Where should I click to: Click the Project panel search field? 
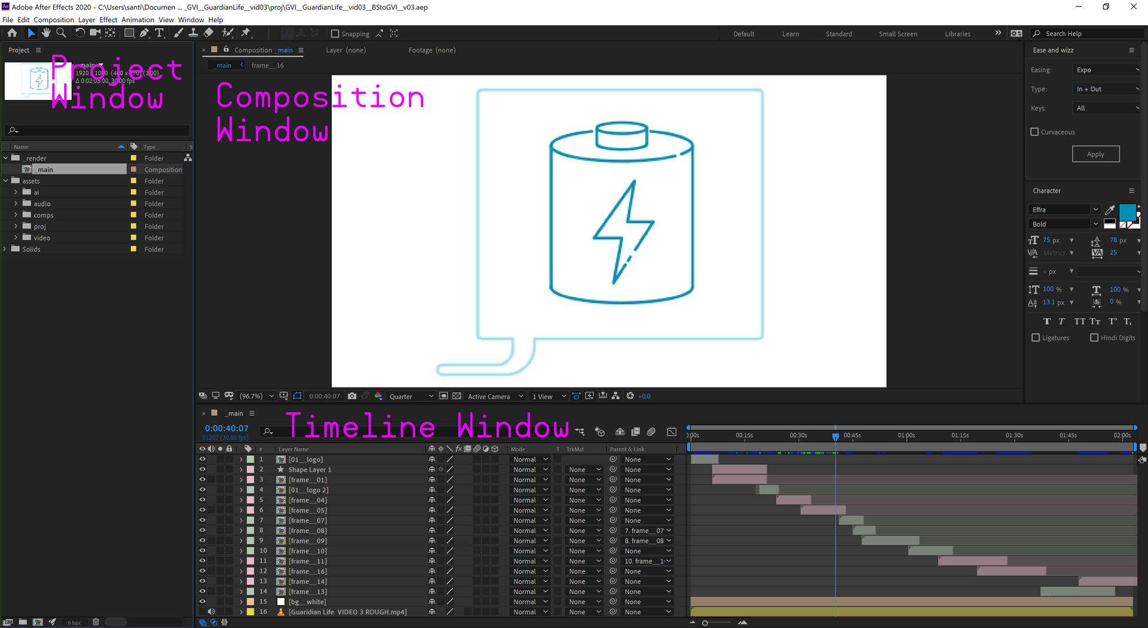click(97, 130)
